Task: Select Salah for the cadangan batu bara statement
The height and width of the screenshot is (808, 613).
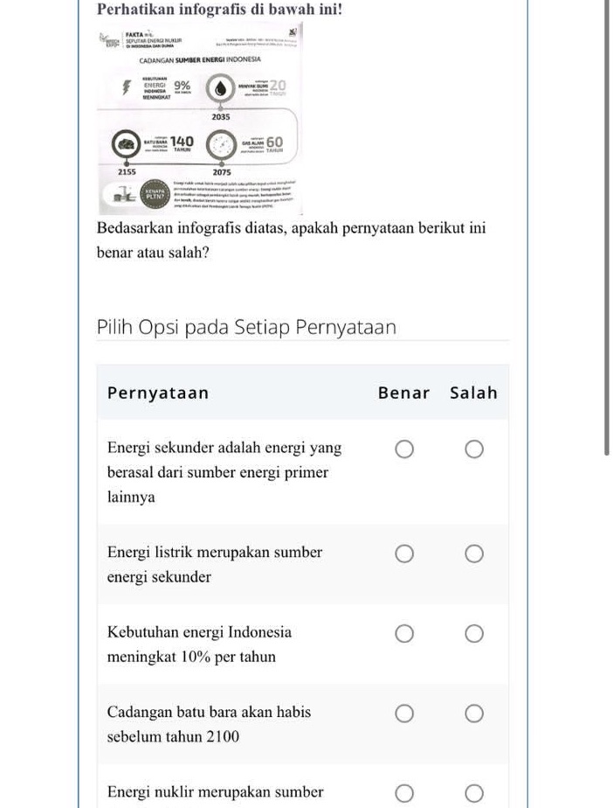Action: [x=474, y=714]
